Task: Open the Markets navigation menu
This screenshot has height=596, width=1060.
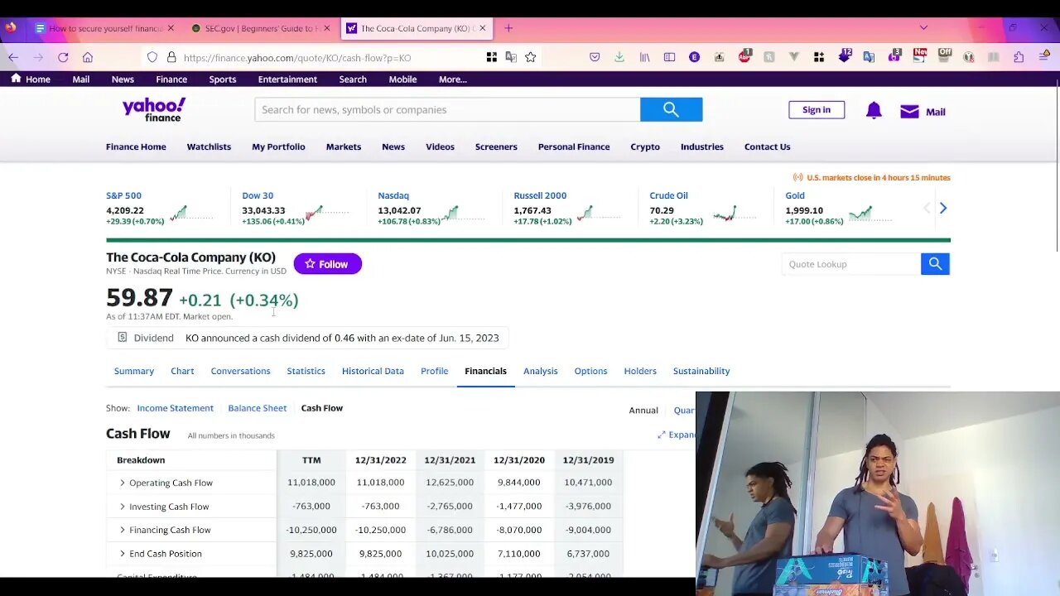Action: (344, 147)
